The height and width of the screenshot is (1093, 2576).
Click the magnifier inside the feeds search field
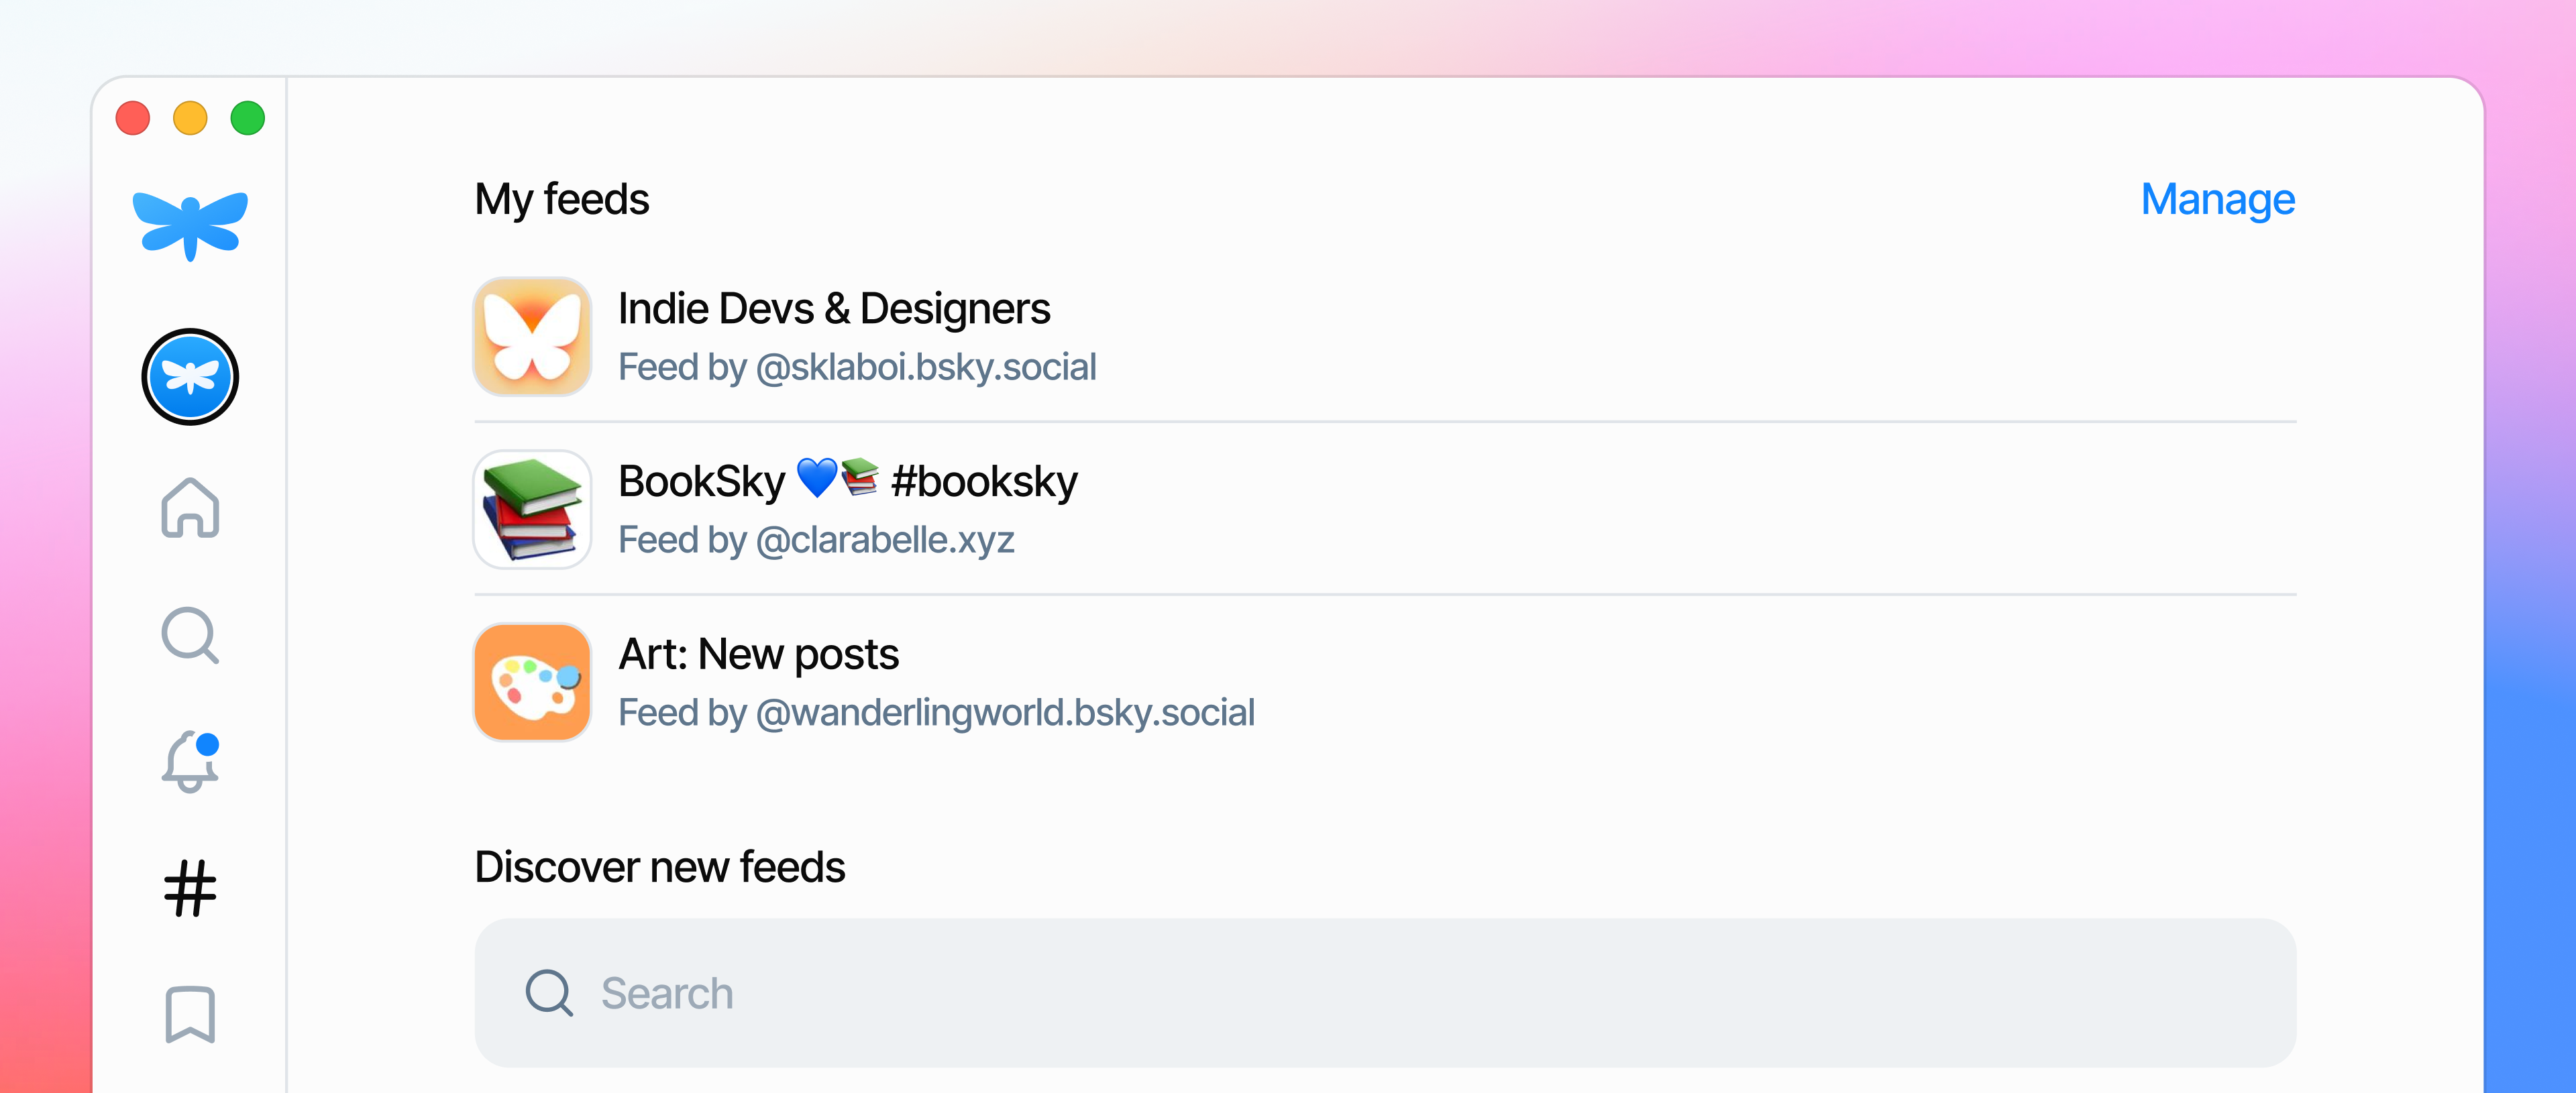tap(549, 993)
